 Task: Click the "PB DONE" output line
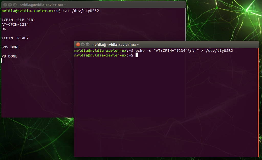9,56
